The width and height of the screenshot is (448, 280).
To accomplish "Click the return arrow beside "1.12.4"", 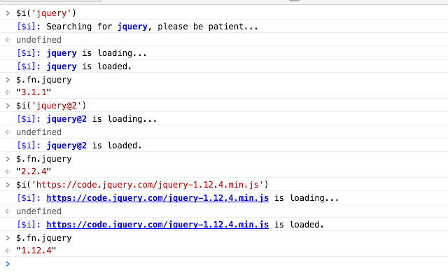I will click(8, 251).
